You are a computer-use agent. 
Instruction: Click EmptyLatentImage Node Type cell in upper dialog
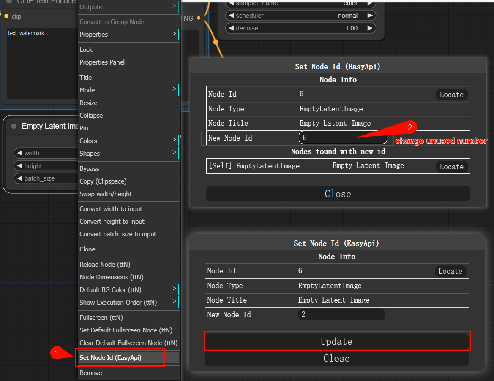[x=383, y=109]
